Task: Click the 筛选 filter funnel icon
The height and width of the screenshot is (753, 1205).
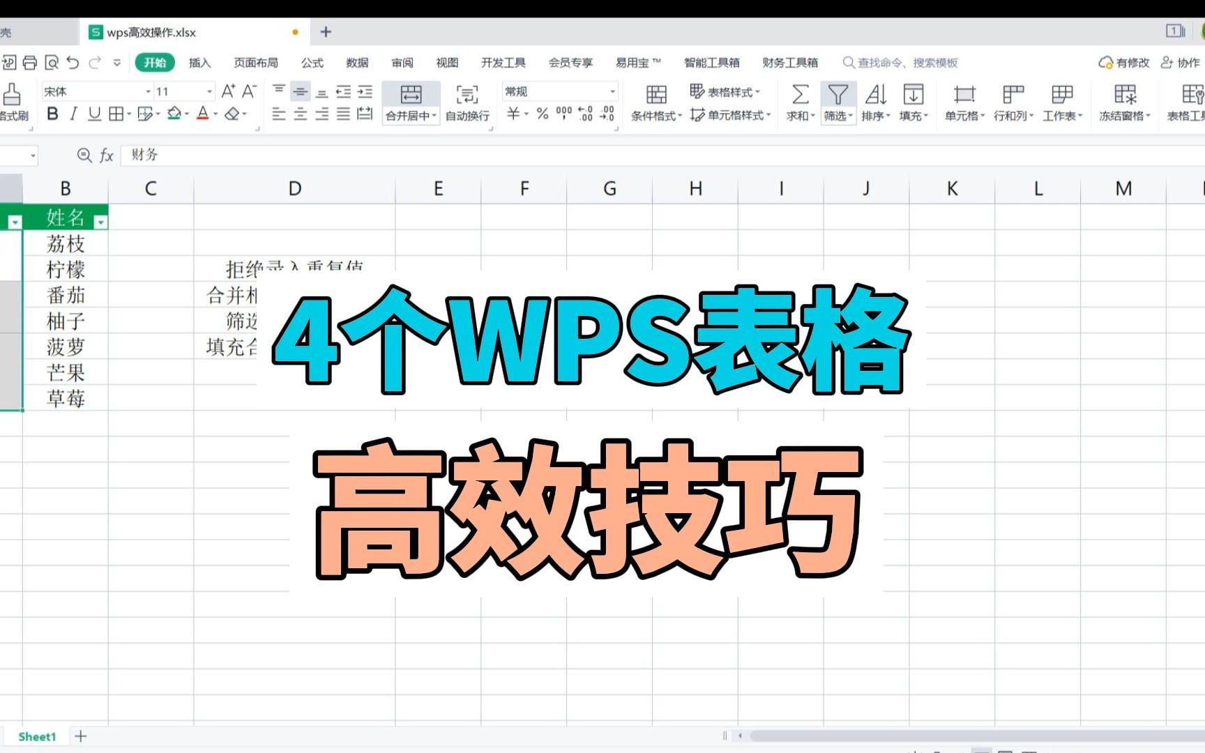Action: tap(837, 96)
